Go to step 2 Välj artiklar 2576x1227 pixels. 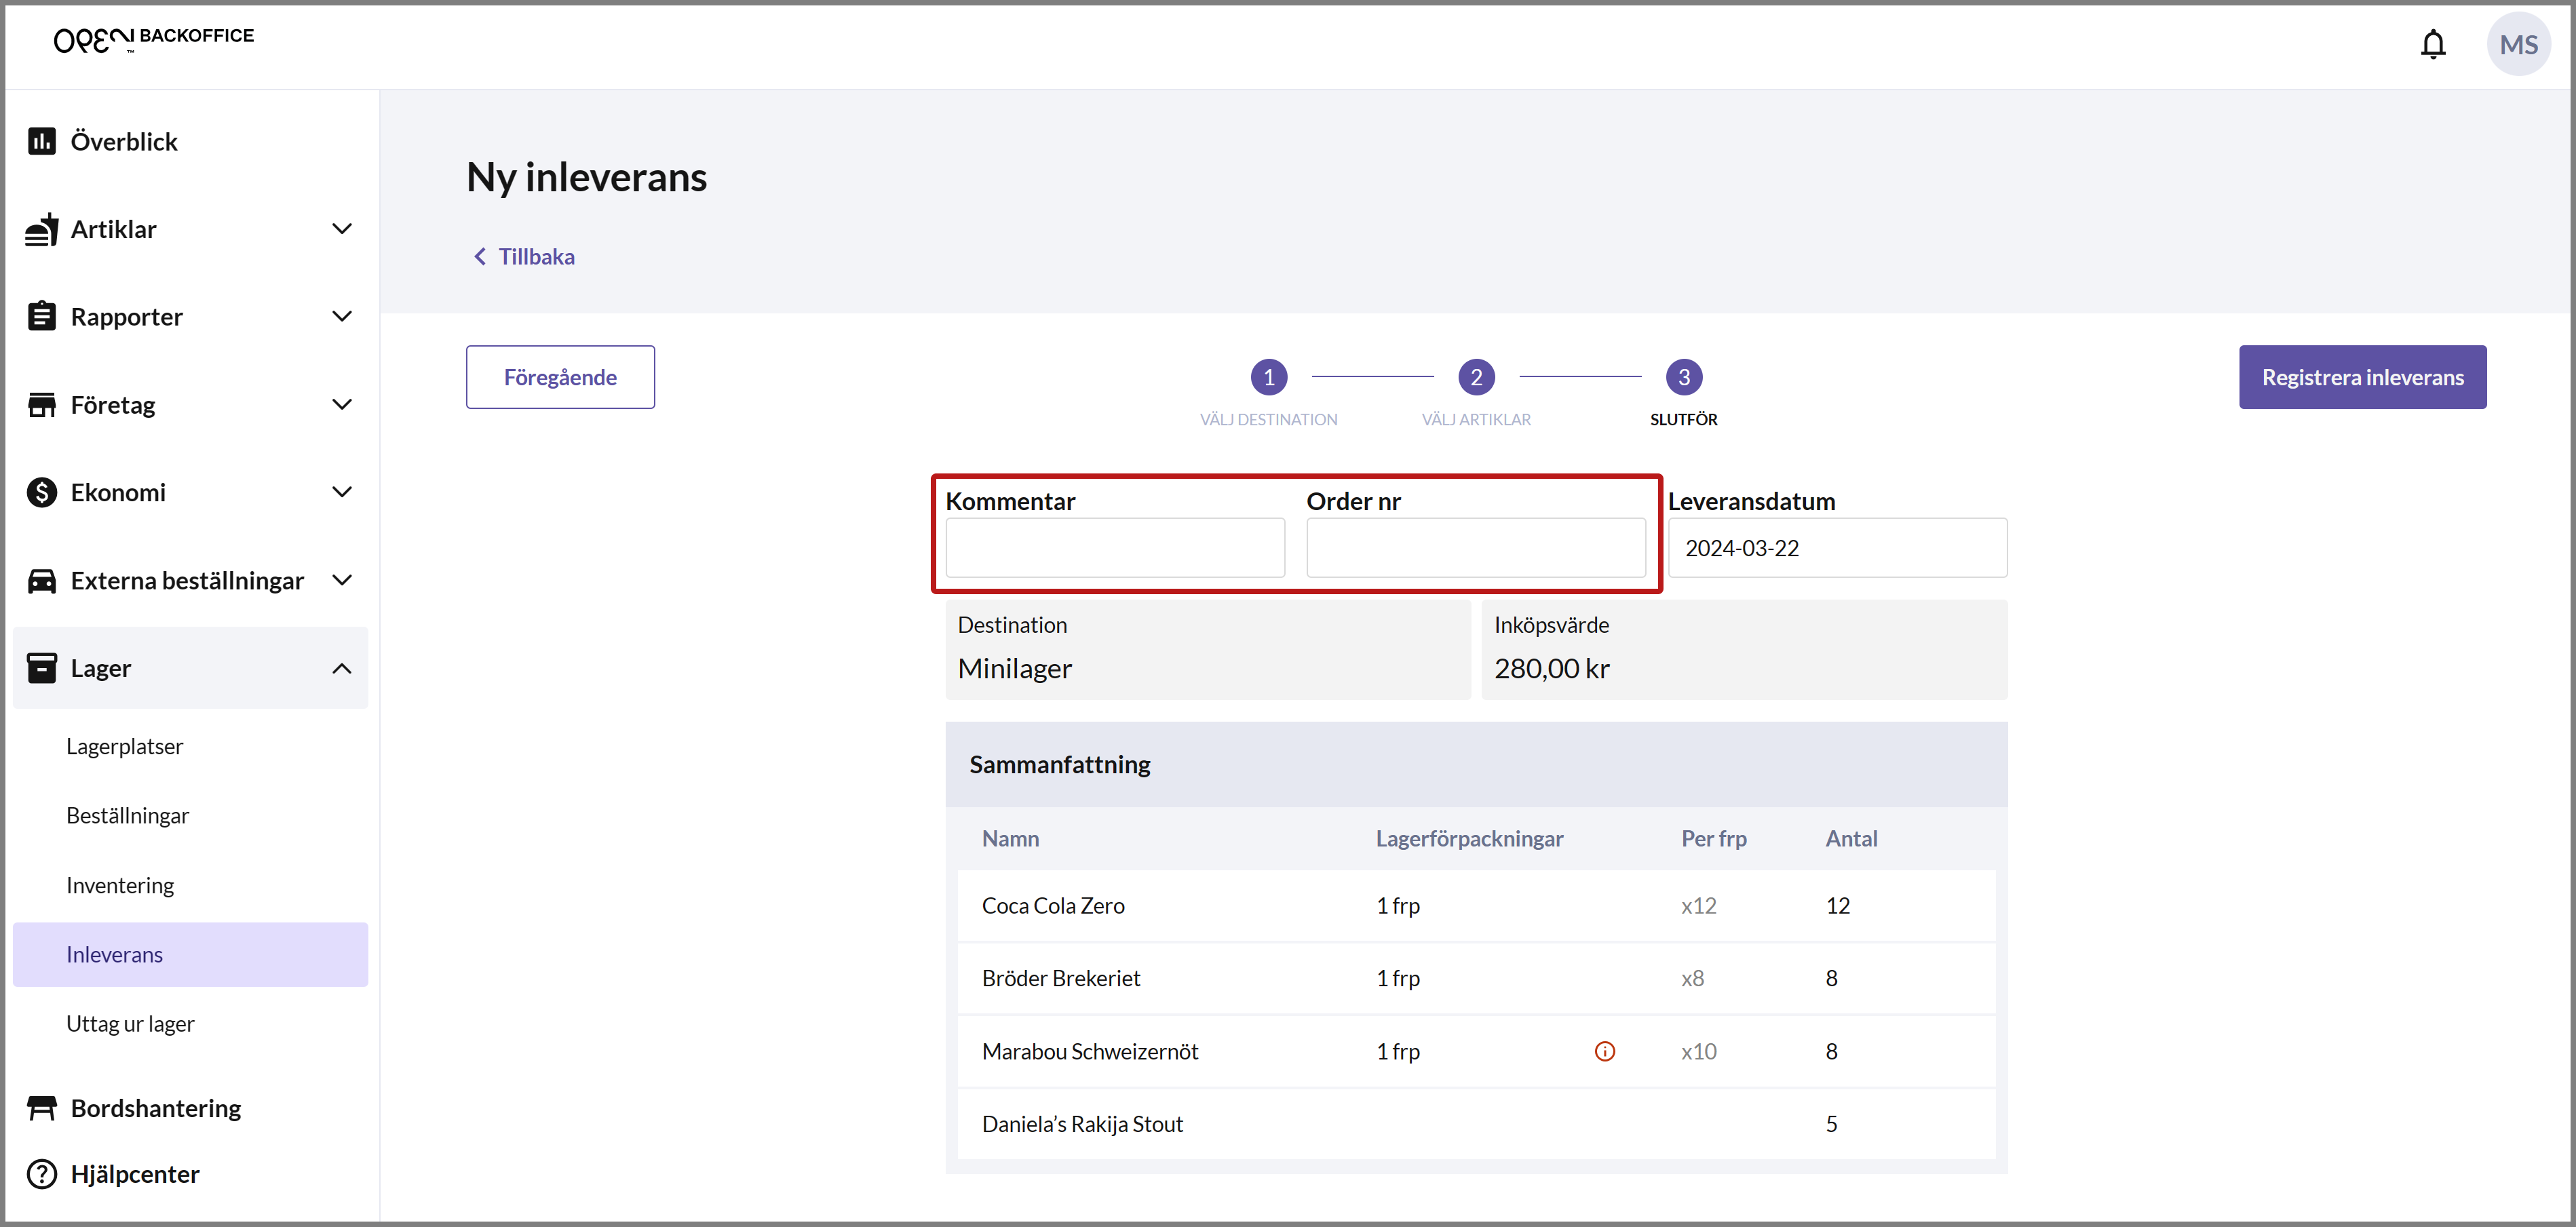[x=1476, y=377]
